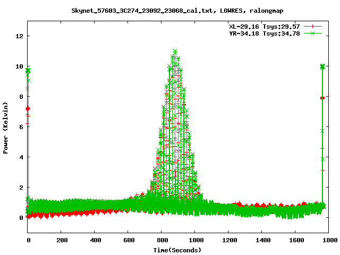This screenshot has width=340, height=255.
Task: Click legend entry YR-34.18 Tsys:34.78
Action: pos(265,33)
